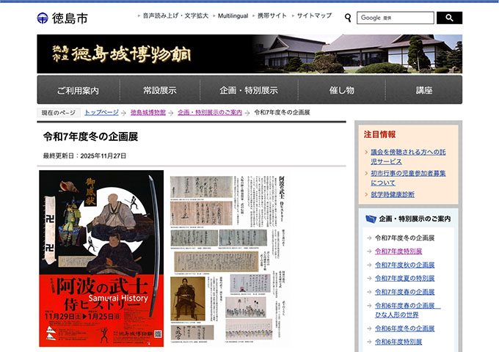Image resolution: width=499 pixels, height=352 pixels.
Task: Click the Tokushima City logo icon
Action: click(43, 18)
